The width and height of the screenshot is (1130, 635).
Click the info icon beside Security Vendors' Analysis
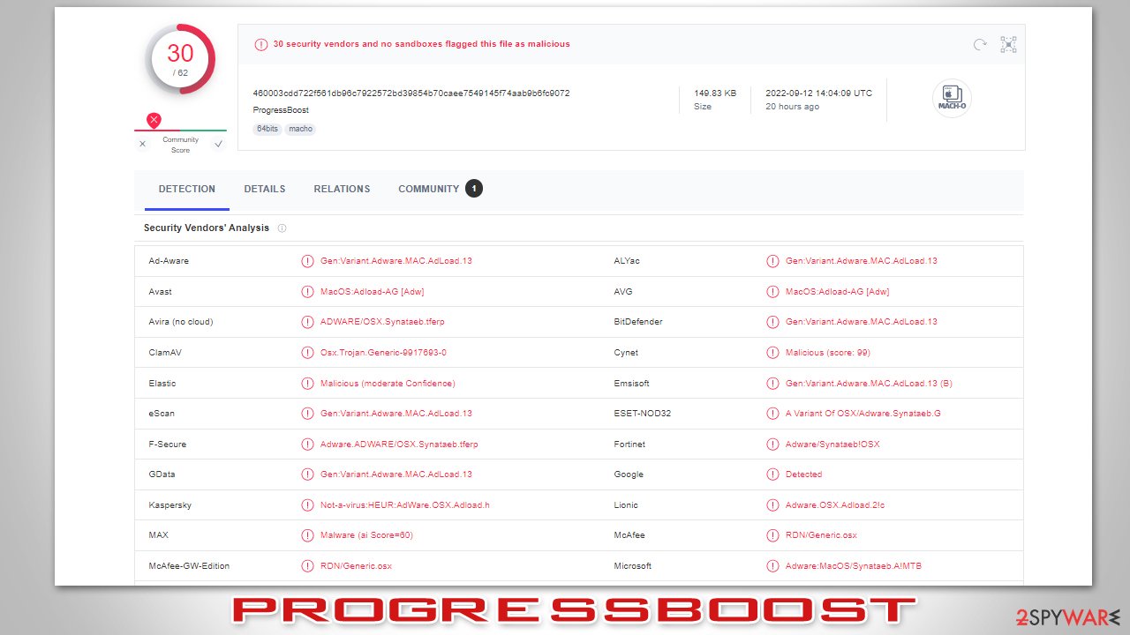click(x=282, y=228)
